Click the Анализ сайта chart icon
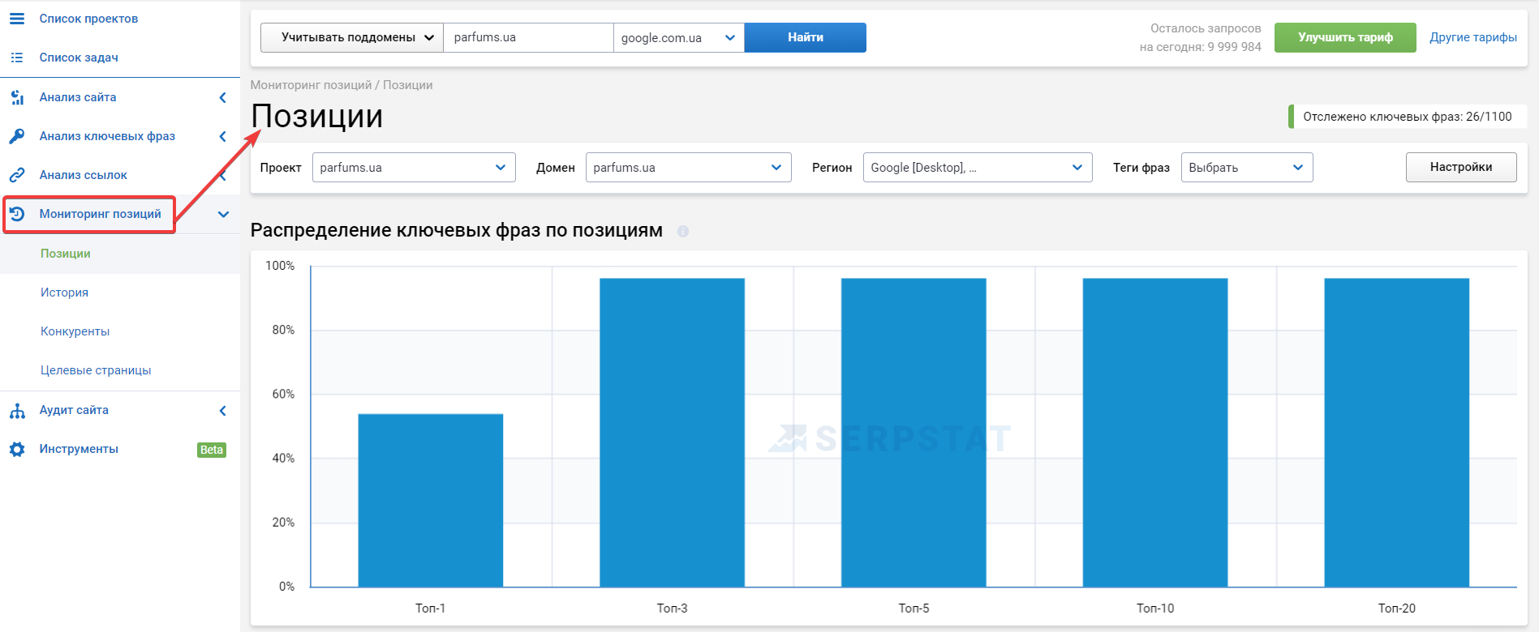 17,97
